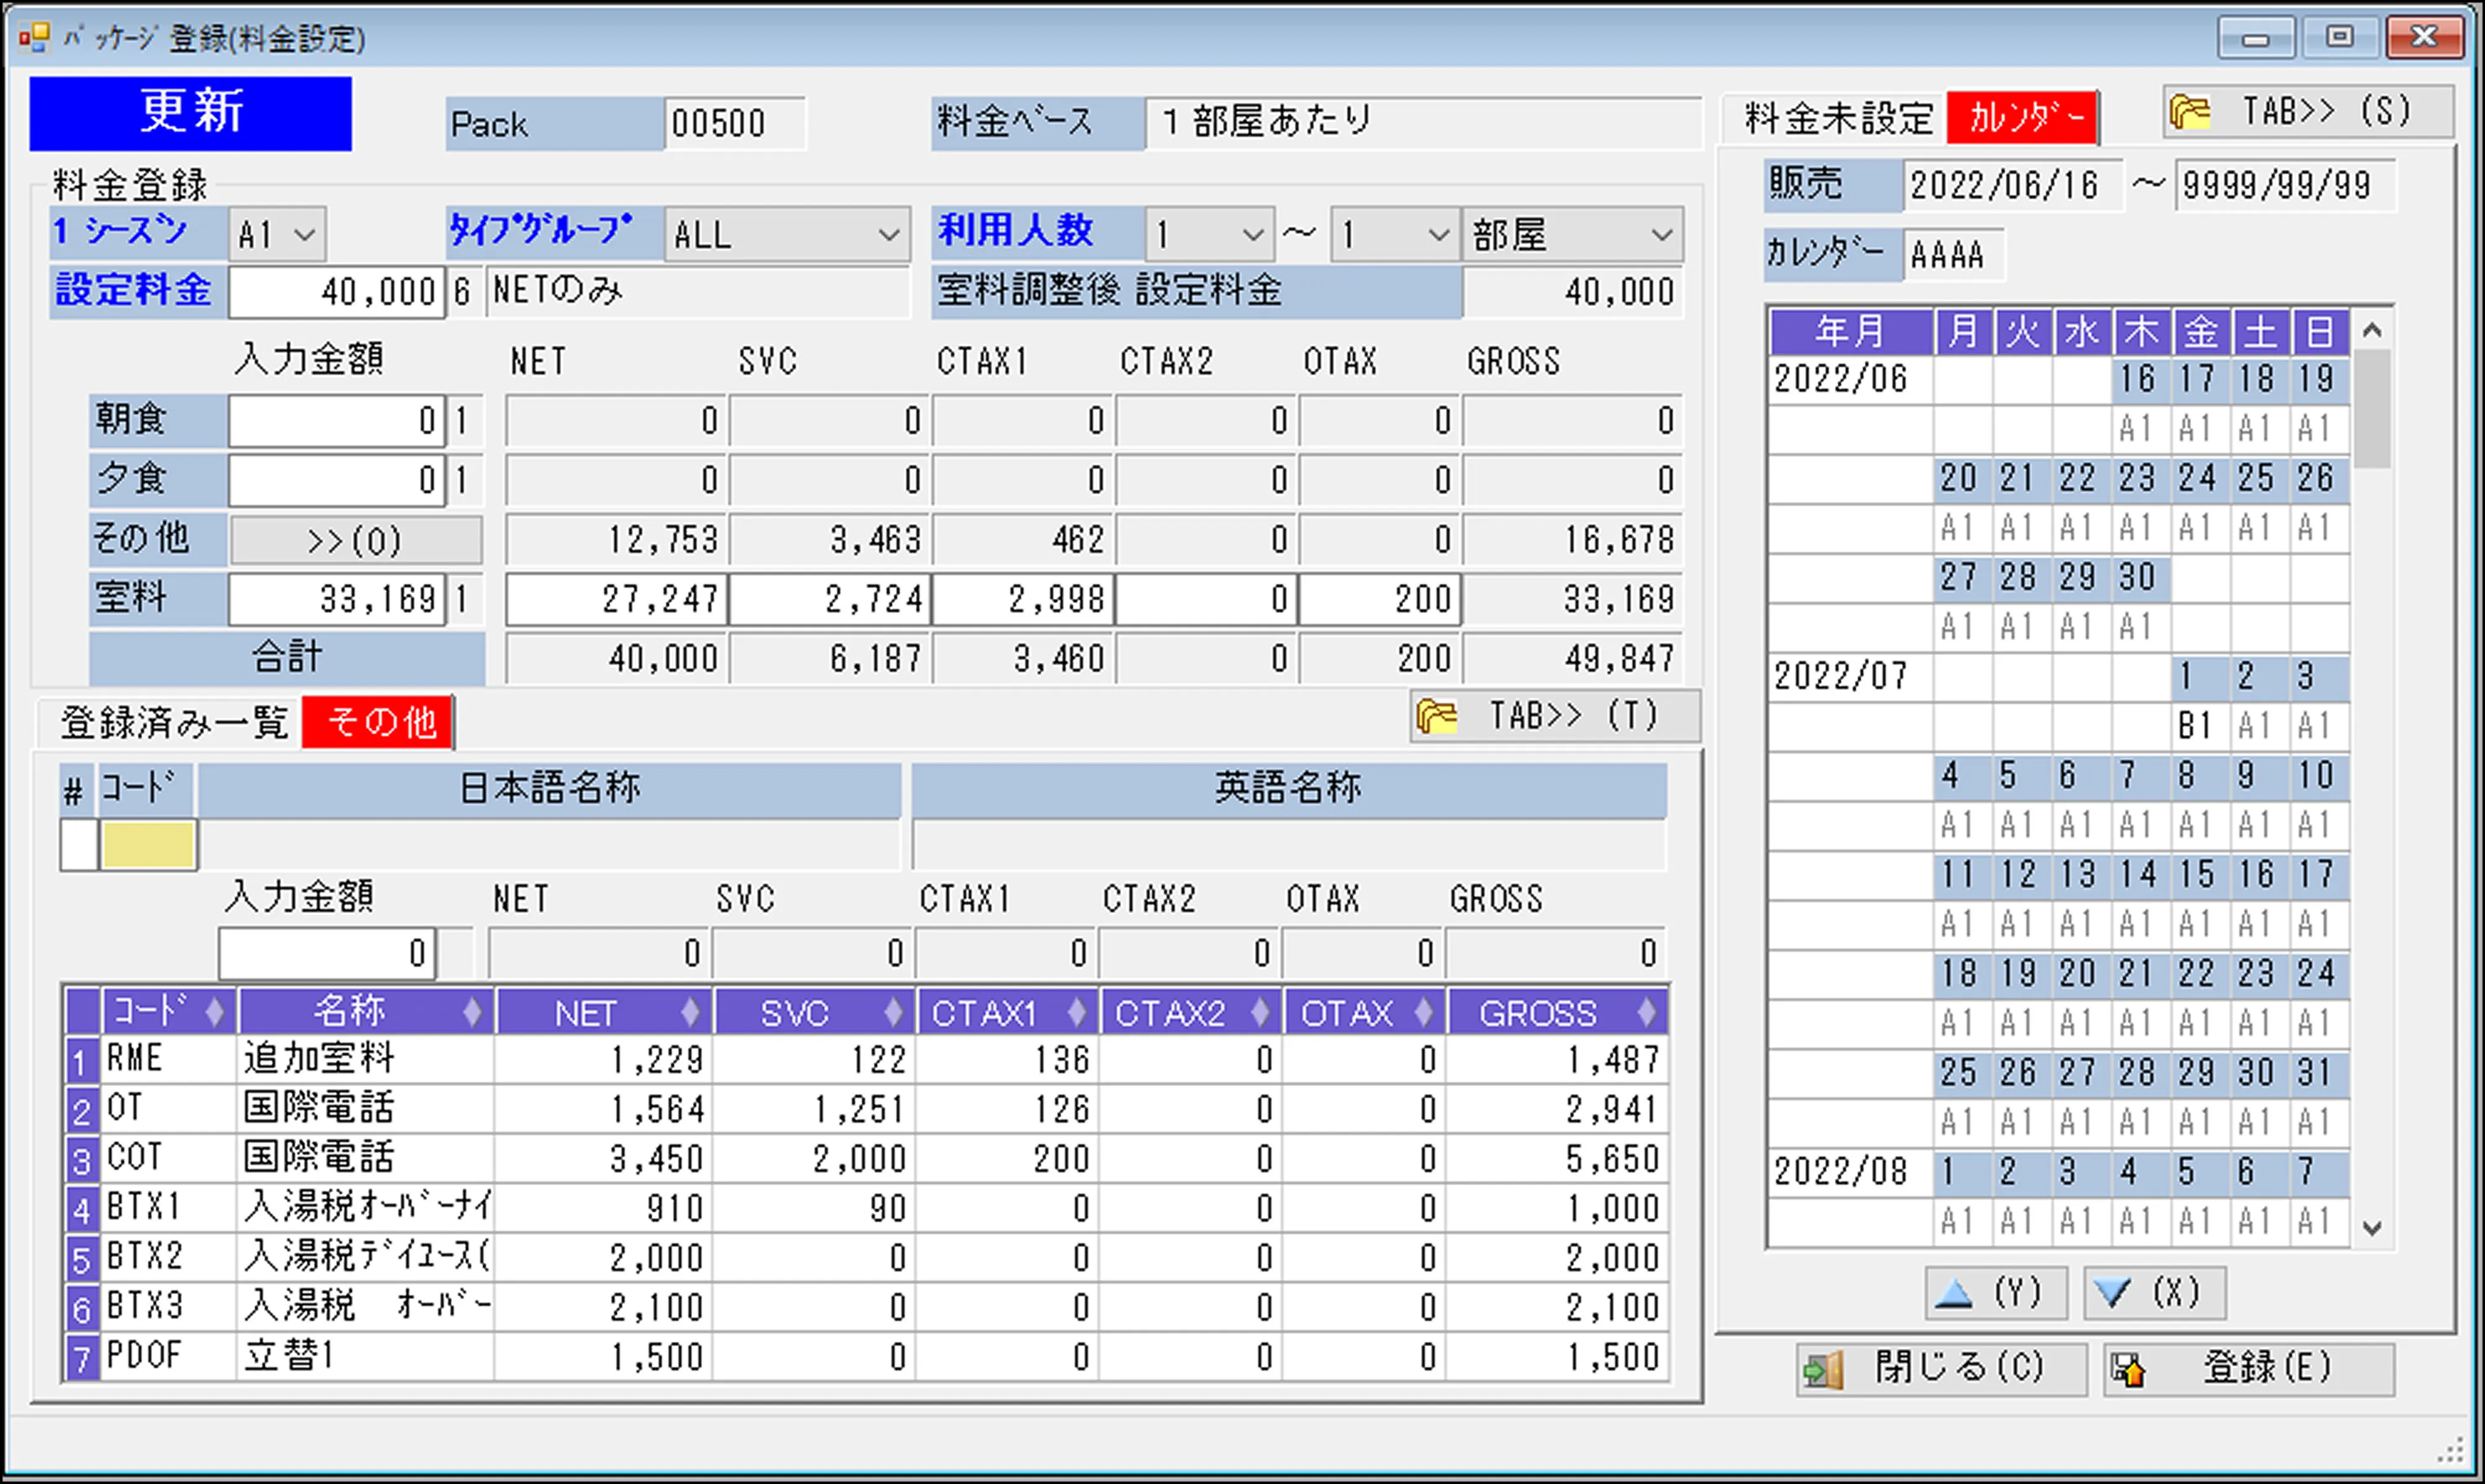
Task: Click the save icon on 登録(E) button
Action: (2128, 1369)
